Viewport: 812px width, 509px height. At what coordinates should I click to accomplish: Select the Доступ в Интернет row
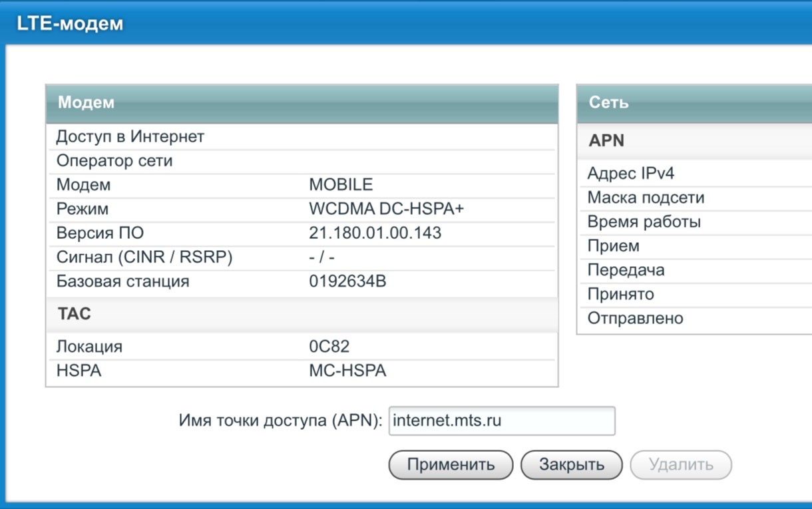click(x=130, y=137)
